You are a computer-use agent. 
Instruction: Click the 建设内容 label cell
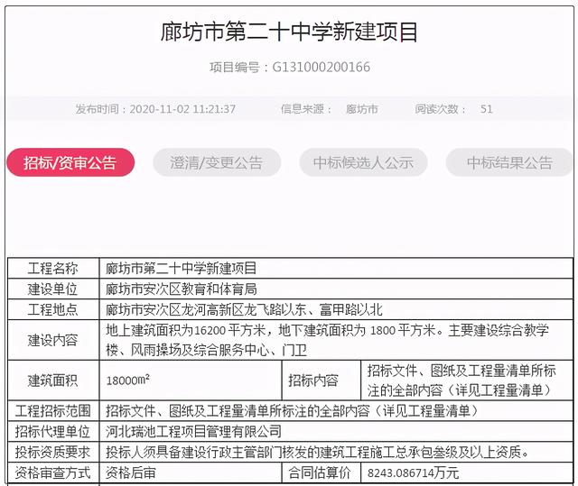click(53, 340)
